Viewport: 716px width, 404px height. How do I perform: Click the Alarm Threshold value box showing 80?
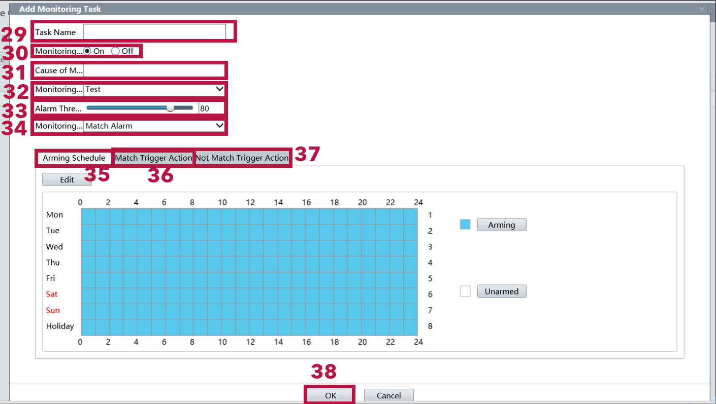[x=211, y=108]
